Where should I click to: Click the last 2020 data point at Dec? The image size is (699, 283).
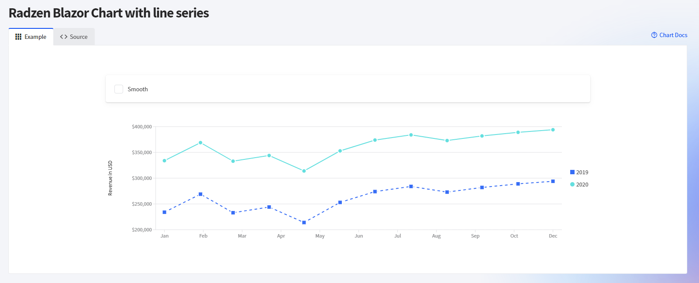[x=553, y=130]
